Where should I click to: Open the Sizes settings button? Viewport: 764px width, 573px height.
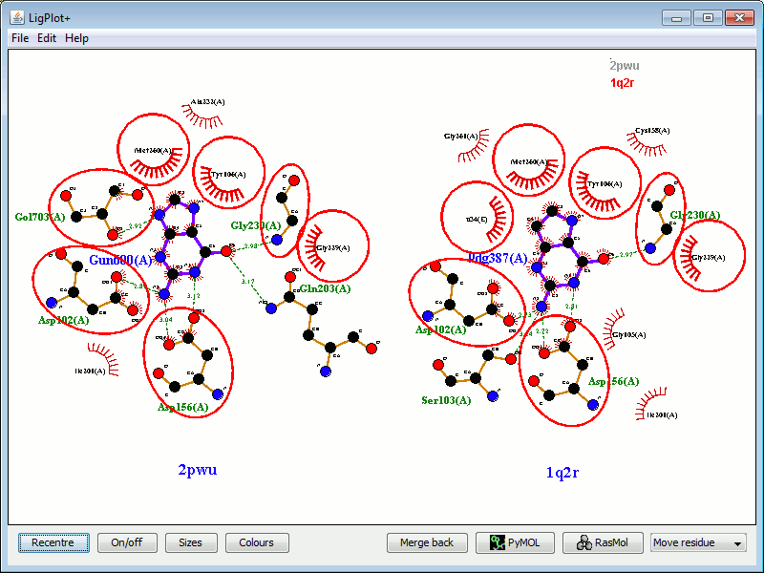click(x=190, y=542)
